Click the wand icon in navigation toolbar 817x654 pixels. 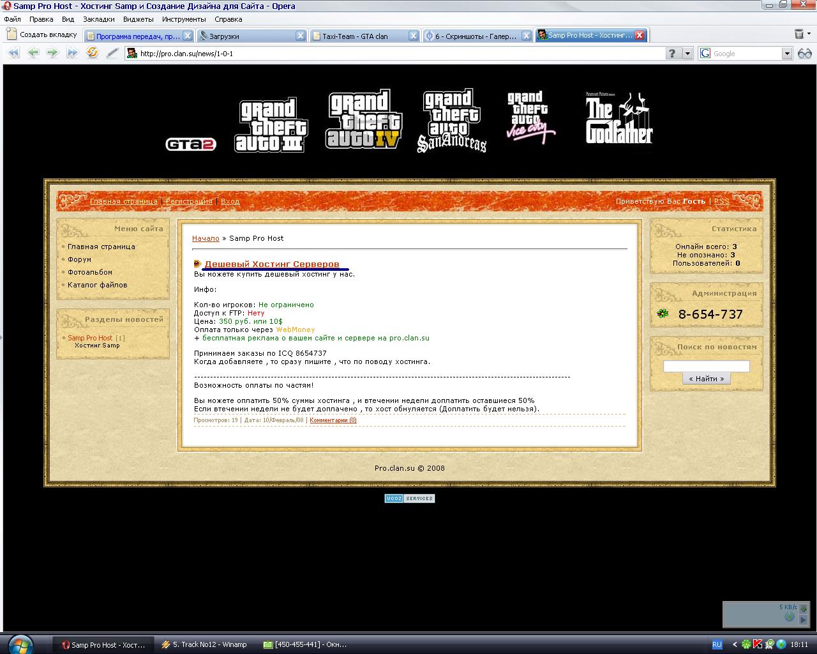tap(112, 53)
